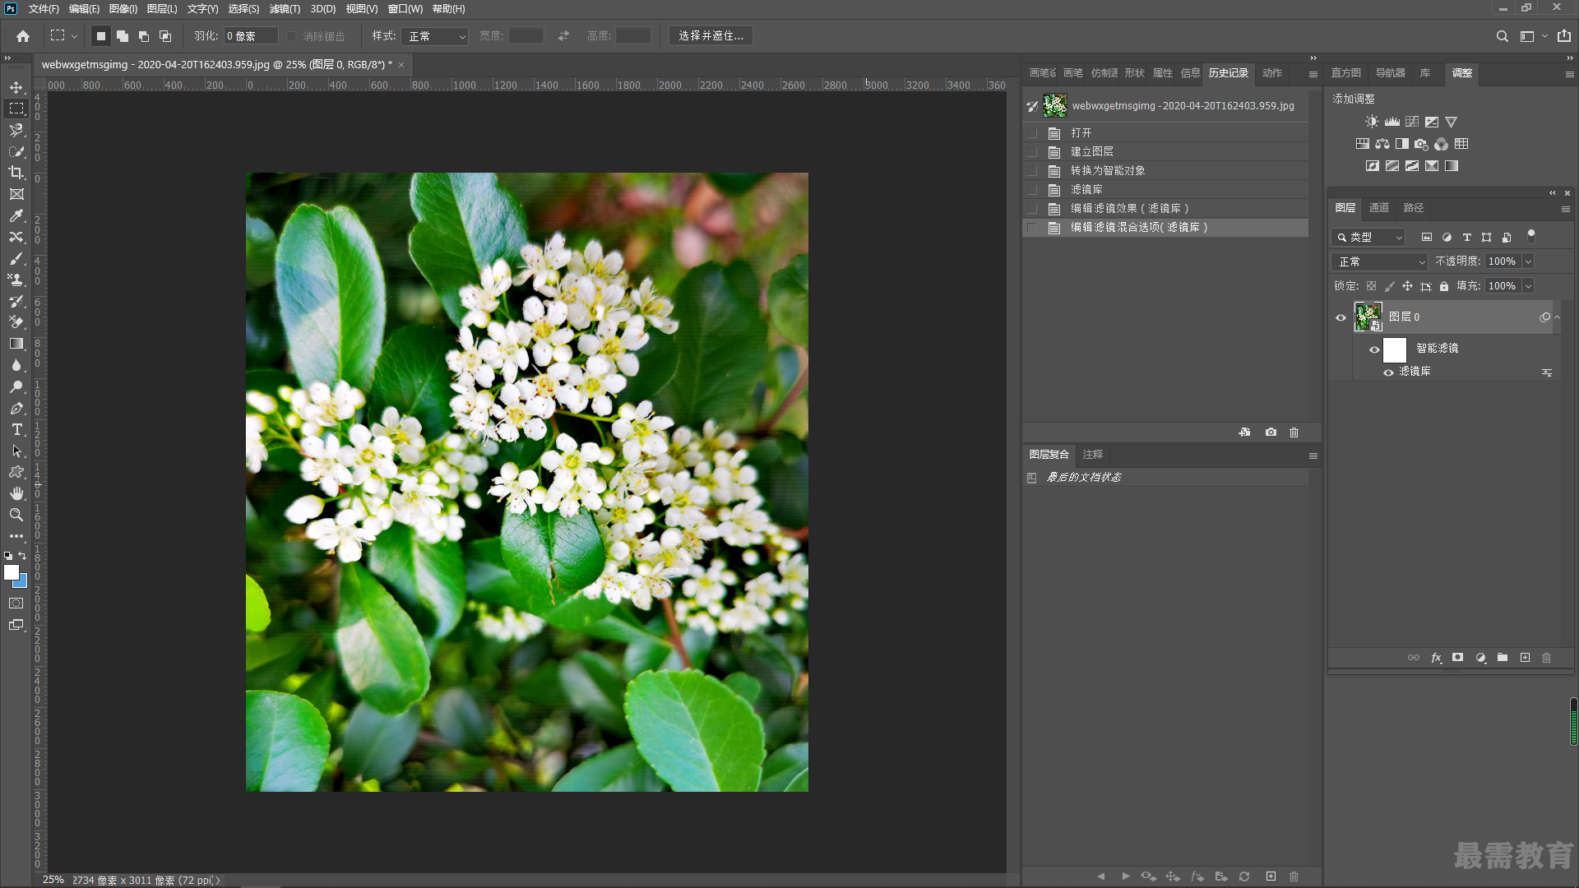Open the blend mode dropdown 正常 in Layers

[1379, 261]
